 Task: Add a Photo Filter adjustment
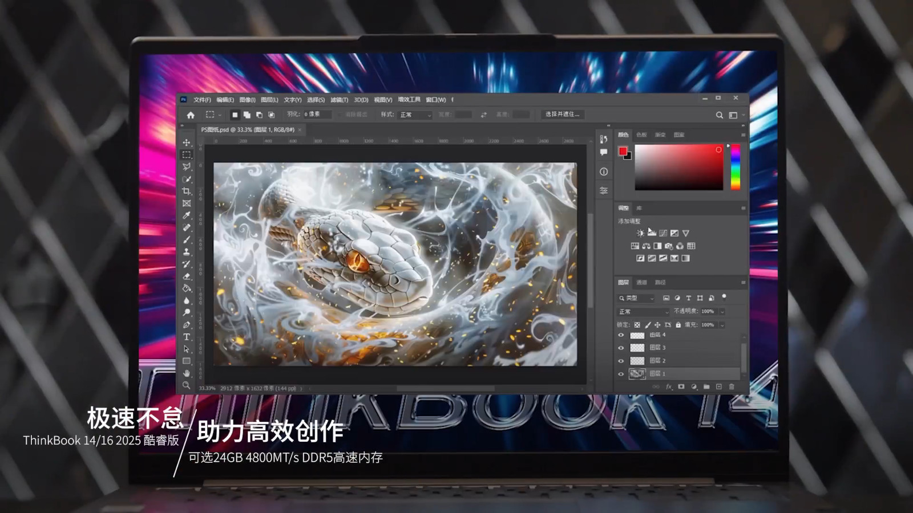point(669,246)
